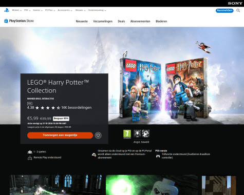Click the 1 - 2 spelers text
Screen dimensions: 244x195
tap(40, 152)
